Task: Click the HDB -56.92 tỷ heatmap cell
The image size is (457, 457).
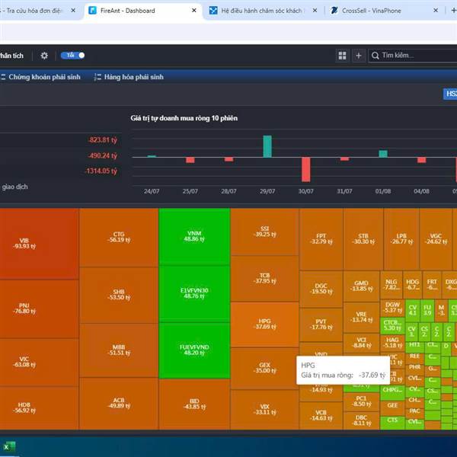Action: [39, 407]
